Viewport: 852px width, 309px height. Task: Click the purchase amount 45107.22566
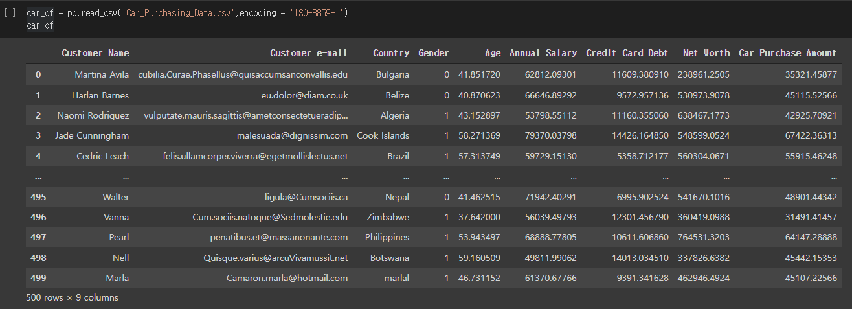tap(811, 278)
